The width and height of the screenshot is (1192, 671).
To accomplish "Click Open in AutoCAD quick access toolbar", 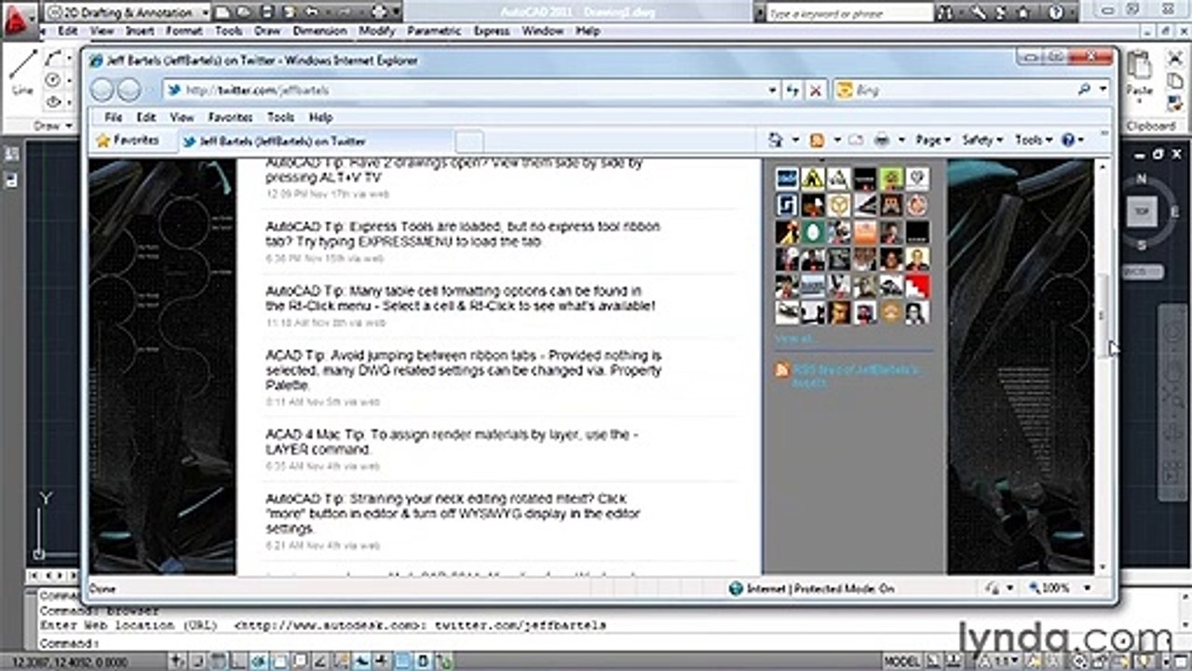I will [244, 12].
